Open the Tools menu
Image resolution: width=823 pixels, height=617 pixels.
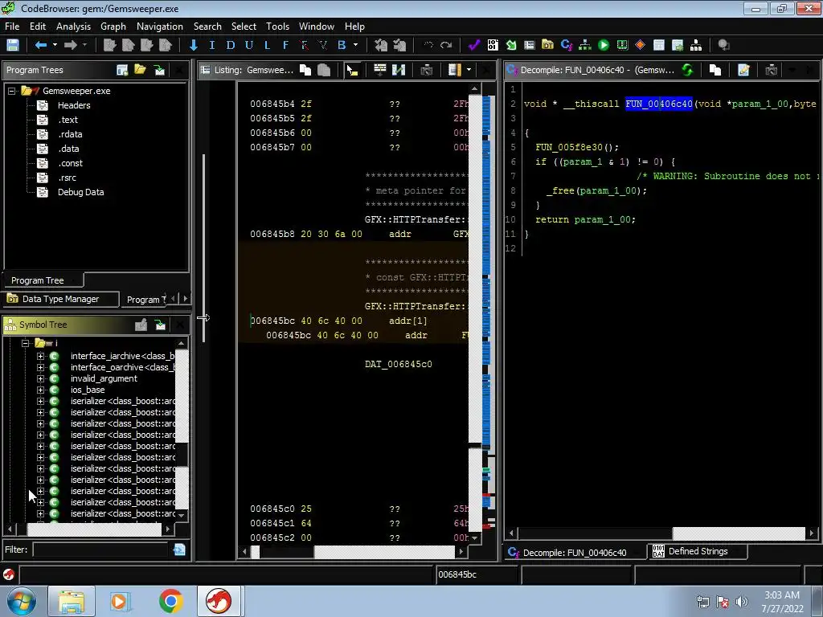tap(277, 27)
